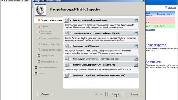Open help for VLAN support option
Image resolution: width=178 pixels, height=100 pixels.
(136, 65)
